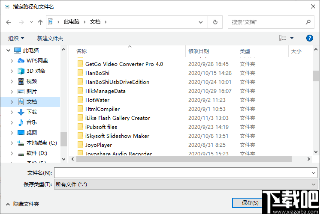Click the file list vertical scrollbar thumb
320x214 pixels.
coord(316,76)
